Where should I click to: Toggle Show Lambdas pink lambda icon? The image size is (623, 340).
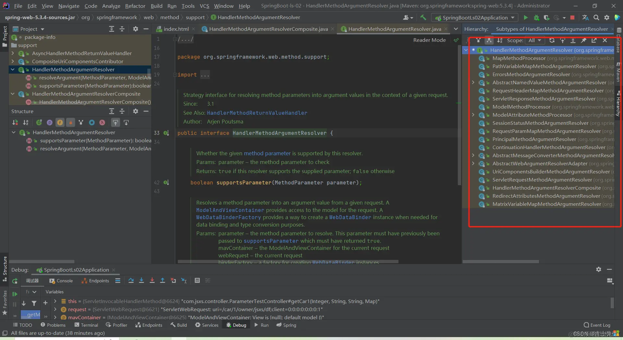point(102,123)
